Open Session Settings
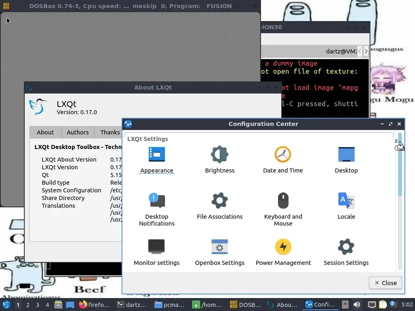Image resolution: width=415 pixels, height=311 pixels. 346,252
